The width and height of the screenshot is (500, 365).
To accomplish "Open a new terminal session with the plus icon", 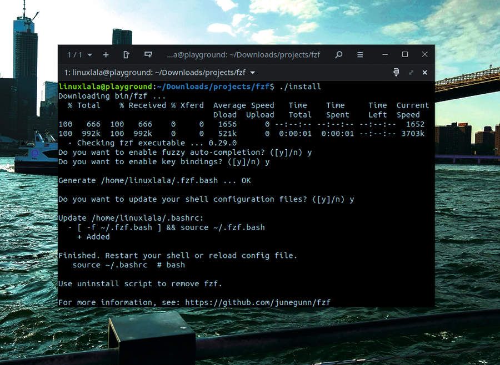I will [104, 54].
